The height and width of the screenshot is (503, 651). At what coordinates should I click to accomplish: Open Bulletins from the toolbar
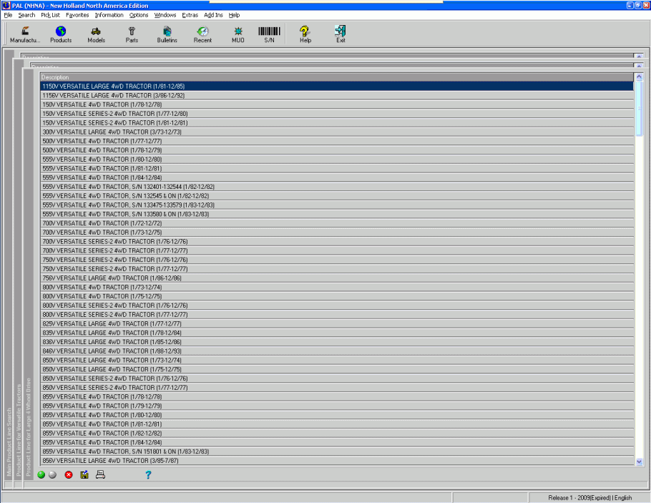pyautogui.click(x=167, y=34)
